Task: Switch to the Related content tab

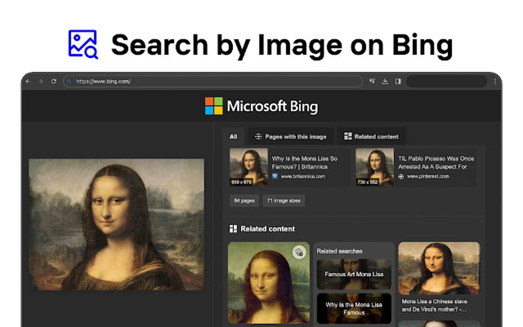Action: (371, 137)
